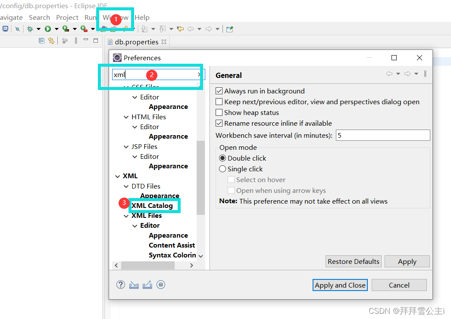Collapse the XML tree node
Viewport: 451px width, 319px height.
pyautogui.click(x=117, y=177)
